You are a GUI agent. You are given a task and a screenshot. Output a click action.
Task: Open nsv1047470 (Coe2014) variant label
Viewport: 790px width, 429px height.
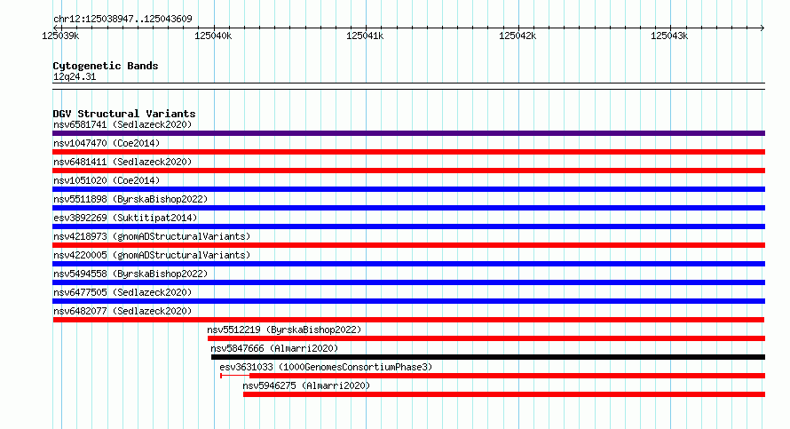click(107, 143)
